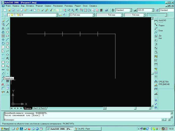The height and width of the screenshot is (131, 175).
Task: Click the Пуск start button
Action: (x=5, y=129)
